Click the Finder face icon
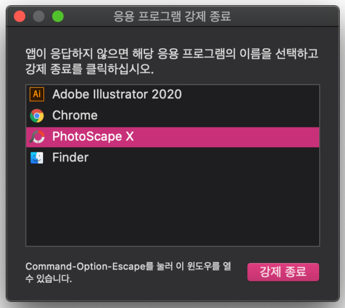This screenshot has width=345, height=308. (x=37, y=158)
